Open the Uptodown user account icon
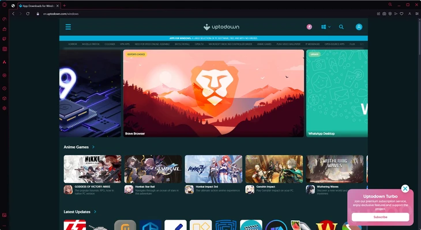This screenshot has height=230, width=421. coord(359,27)
